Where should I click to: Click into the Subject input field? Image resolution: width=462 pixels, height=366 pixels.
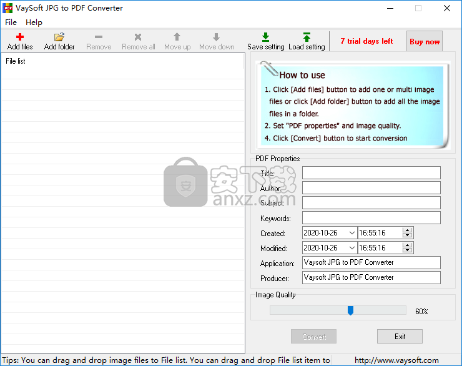[x=371, y=203]
